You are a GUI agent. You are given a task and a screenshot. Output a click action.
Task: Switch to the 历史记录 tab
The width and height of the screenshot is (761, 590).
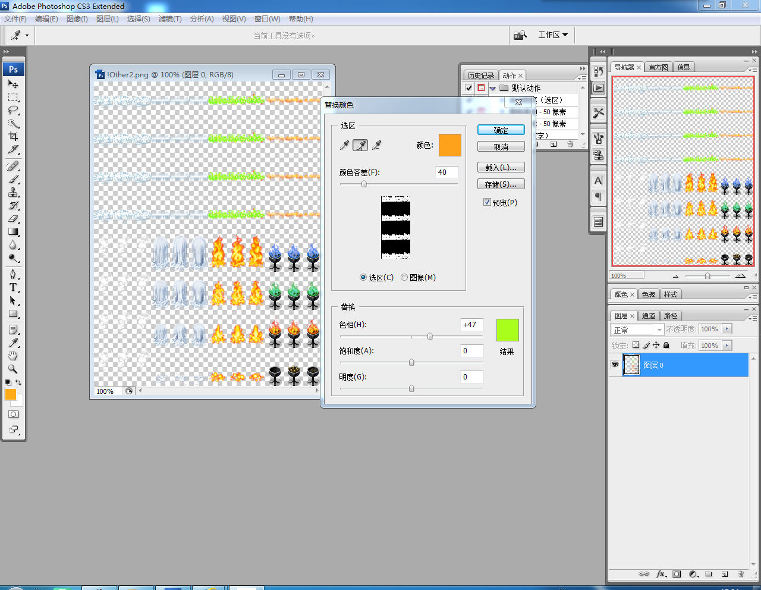tap(480, 76)
